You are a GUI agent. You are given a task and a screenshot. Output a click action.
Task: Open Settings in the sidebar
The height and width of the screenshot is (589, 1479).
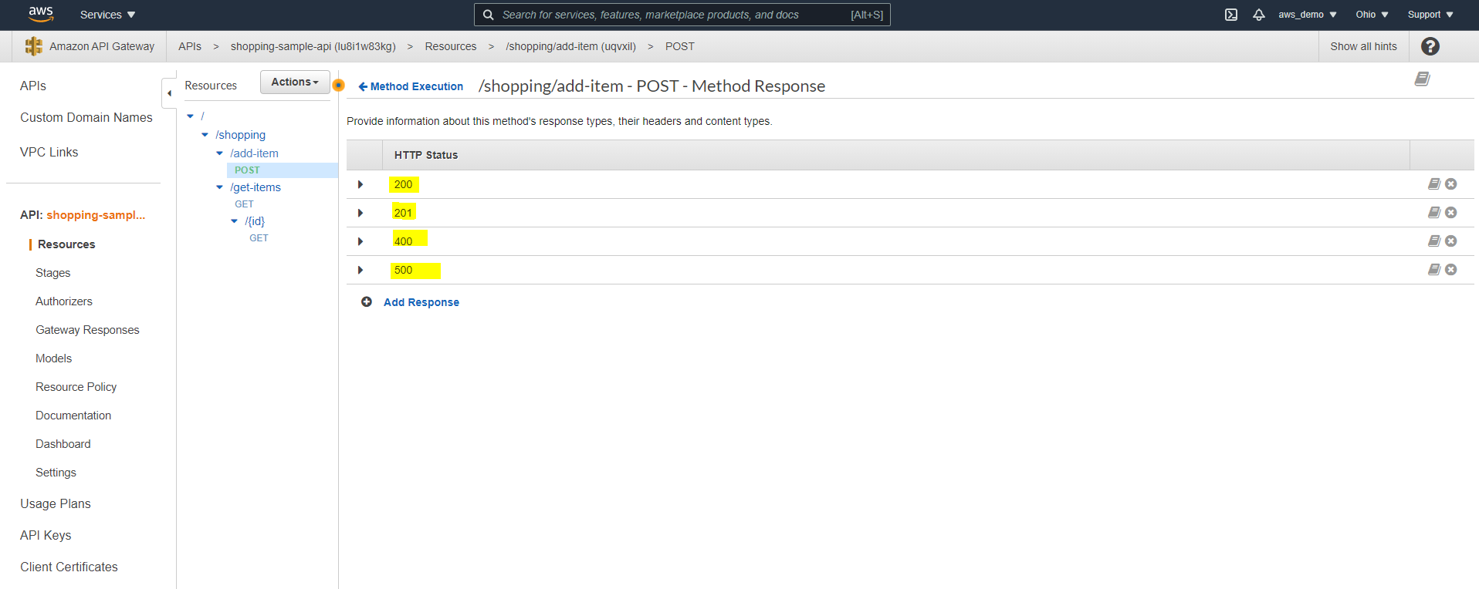[x=56, y=473]
